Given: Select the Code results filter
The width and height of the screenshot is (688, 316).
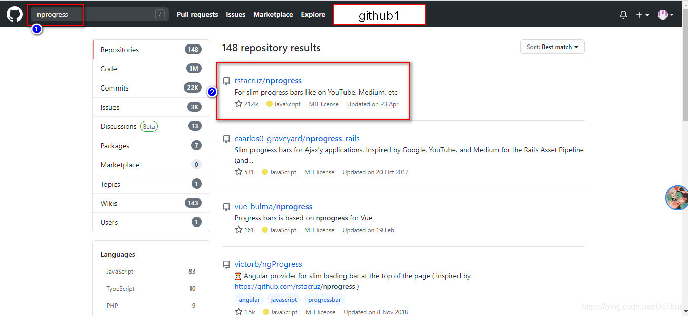Looking at the screenshot, I should click(x=151, y=69).
